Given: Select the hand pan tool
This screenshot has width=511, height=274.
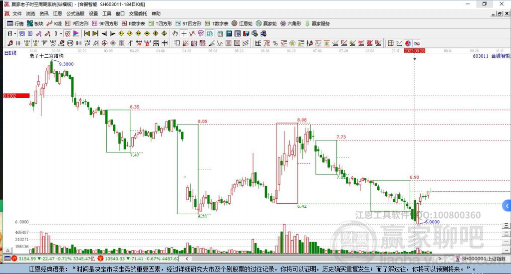Looking at the screenshot, I should coord(175,33).
